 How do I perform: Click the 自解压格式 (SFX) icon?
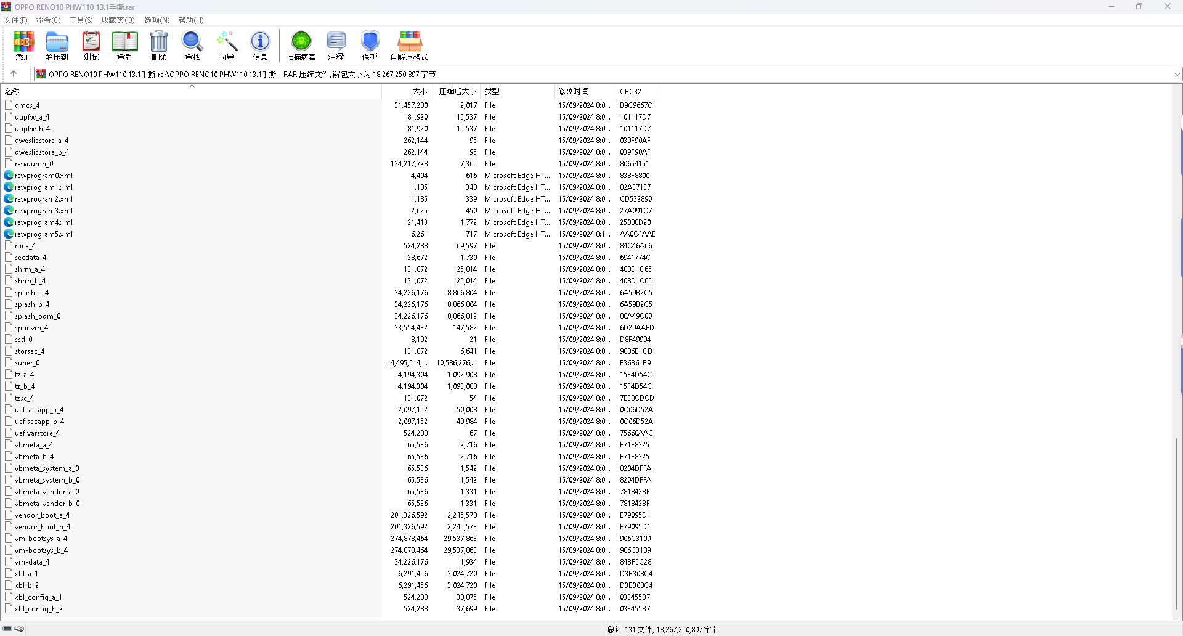tap(409, 46)
